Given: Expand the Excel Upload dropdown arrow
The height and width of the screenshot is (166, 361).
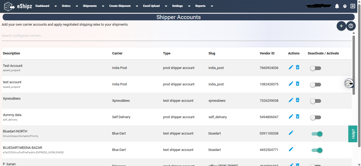Looking at the screenshot, I should [166, 6].
